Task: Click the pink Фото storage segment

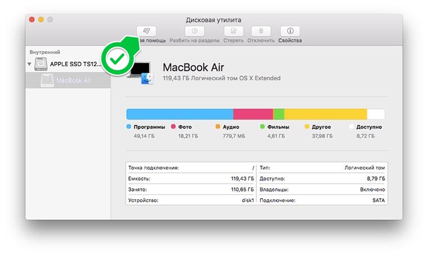Action: click(x=253, y=114)
